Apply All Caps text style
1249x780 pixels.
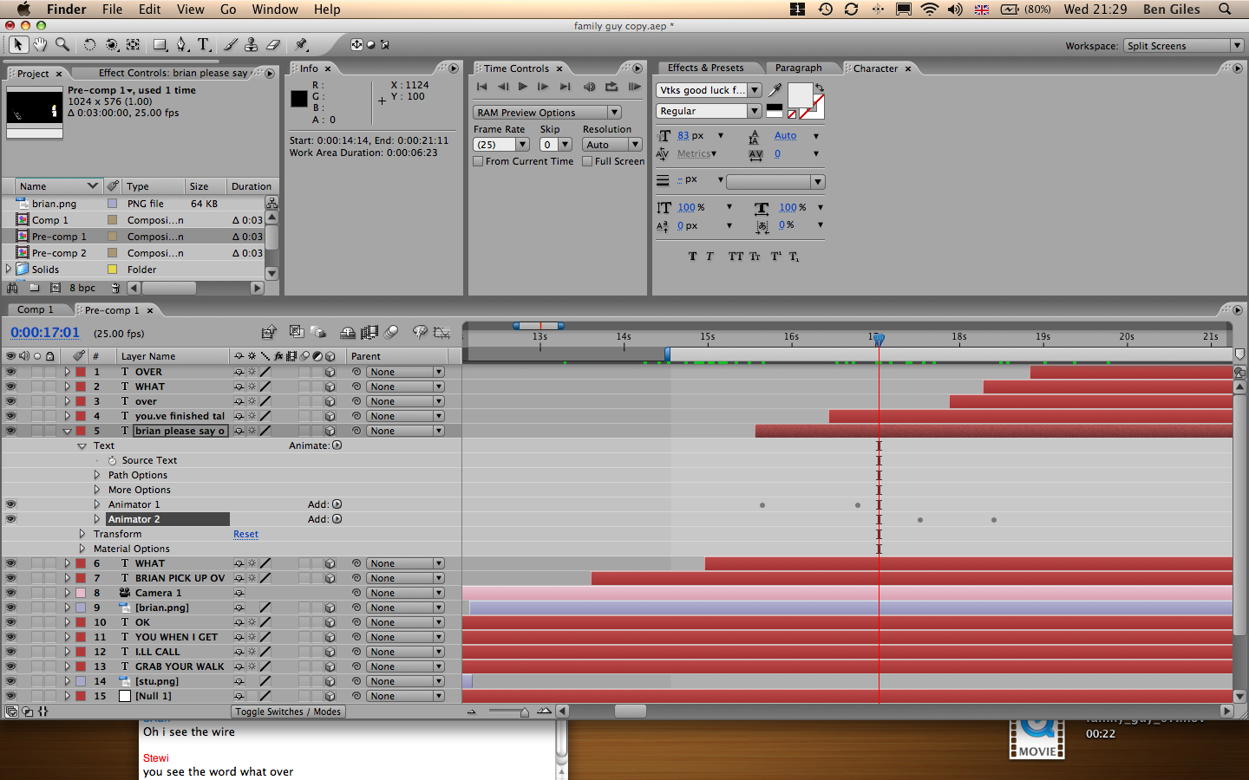click(736, 257)
